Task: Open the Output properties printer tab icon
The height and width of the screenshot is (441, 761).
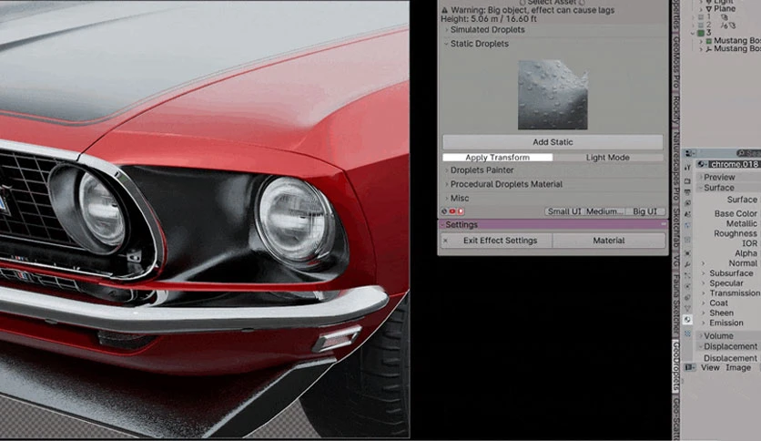Action: click(687, 192)
